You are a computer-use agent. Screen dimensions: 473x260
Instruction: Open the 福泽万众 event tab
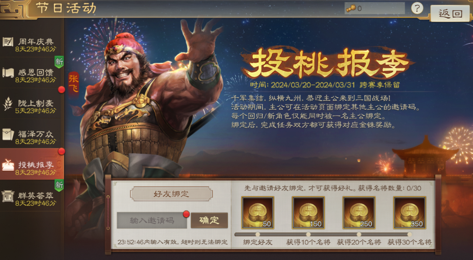(32, 137)
